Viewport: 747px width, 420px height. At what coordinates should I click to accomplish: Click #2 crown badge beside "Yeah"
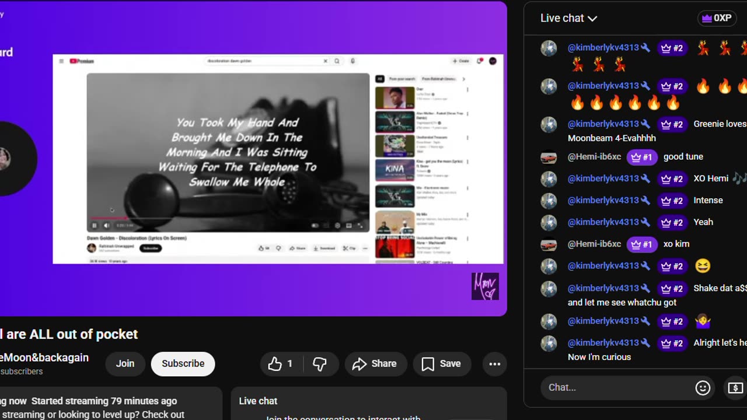tap(672, 222)
